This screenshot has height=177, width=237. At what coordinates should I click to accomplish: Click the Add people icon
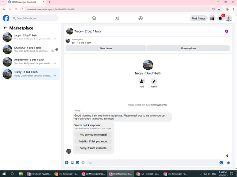pos(142,81)
